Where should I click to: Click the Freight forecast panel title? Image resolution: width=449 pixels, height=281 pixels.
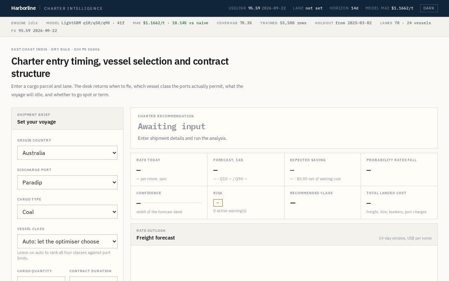[x=156, y=238]
